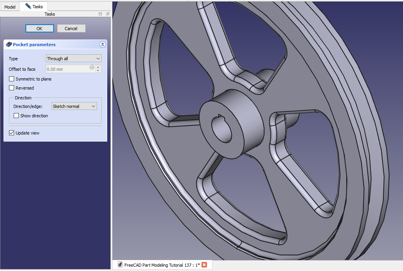Enable Symmetric to plane checkbox
This screenshot has width=403, height=271.
pyautogui.click(x=12, y=79)
